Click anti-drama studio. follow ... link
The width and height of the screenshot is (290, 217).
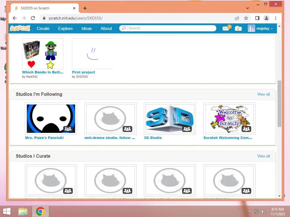(110, 138)
